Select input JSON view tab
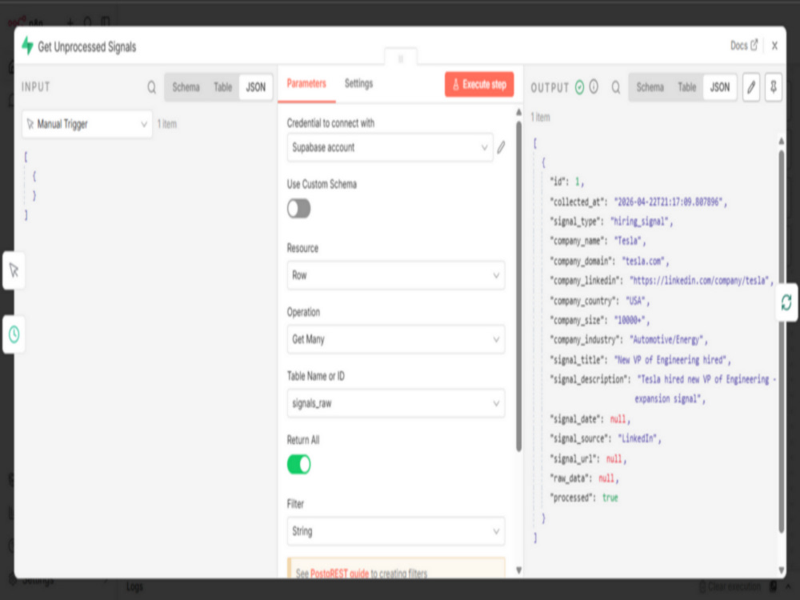This screenshot has height=600, width=800. 256,87
